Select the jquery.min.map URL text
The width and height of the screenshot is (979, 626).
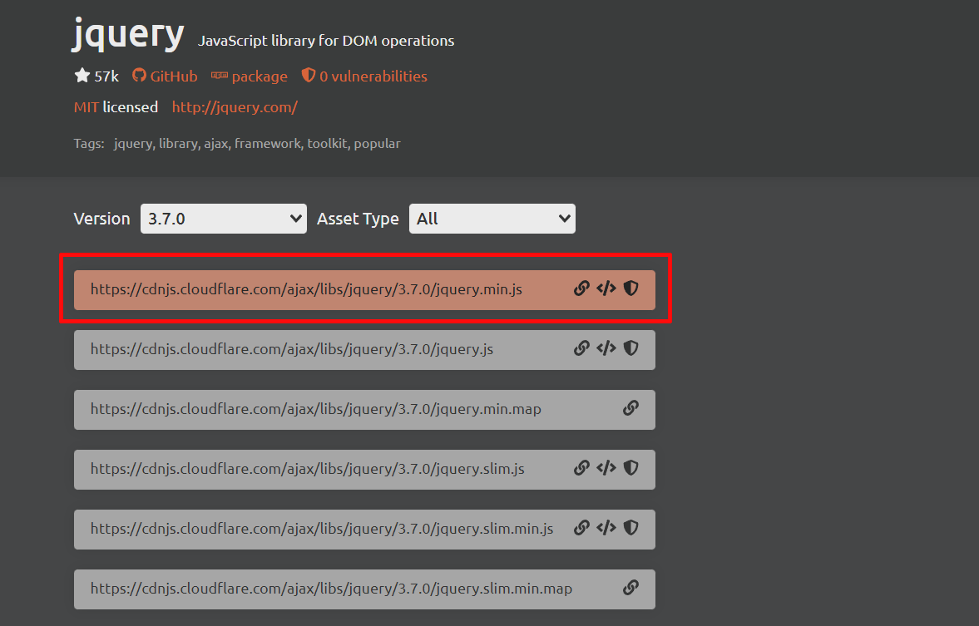[315, 409]
